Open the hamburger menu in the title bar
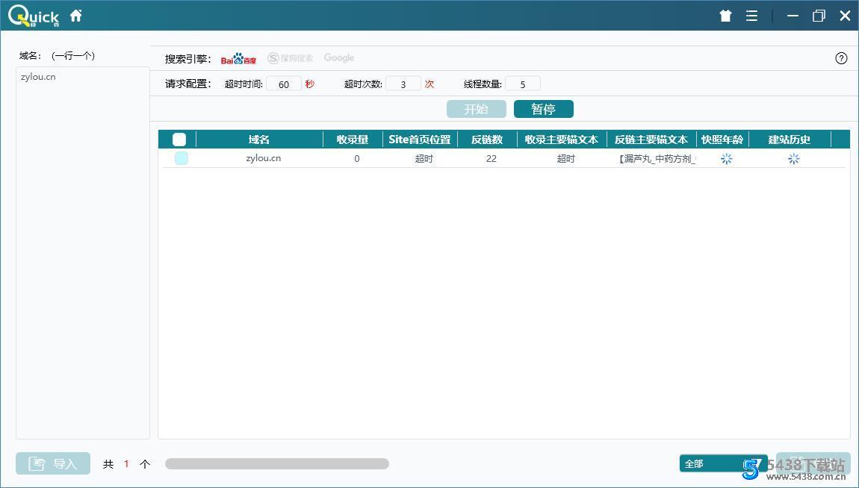The image size is (859, 488). tap(751, 14)
